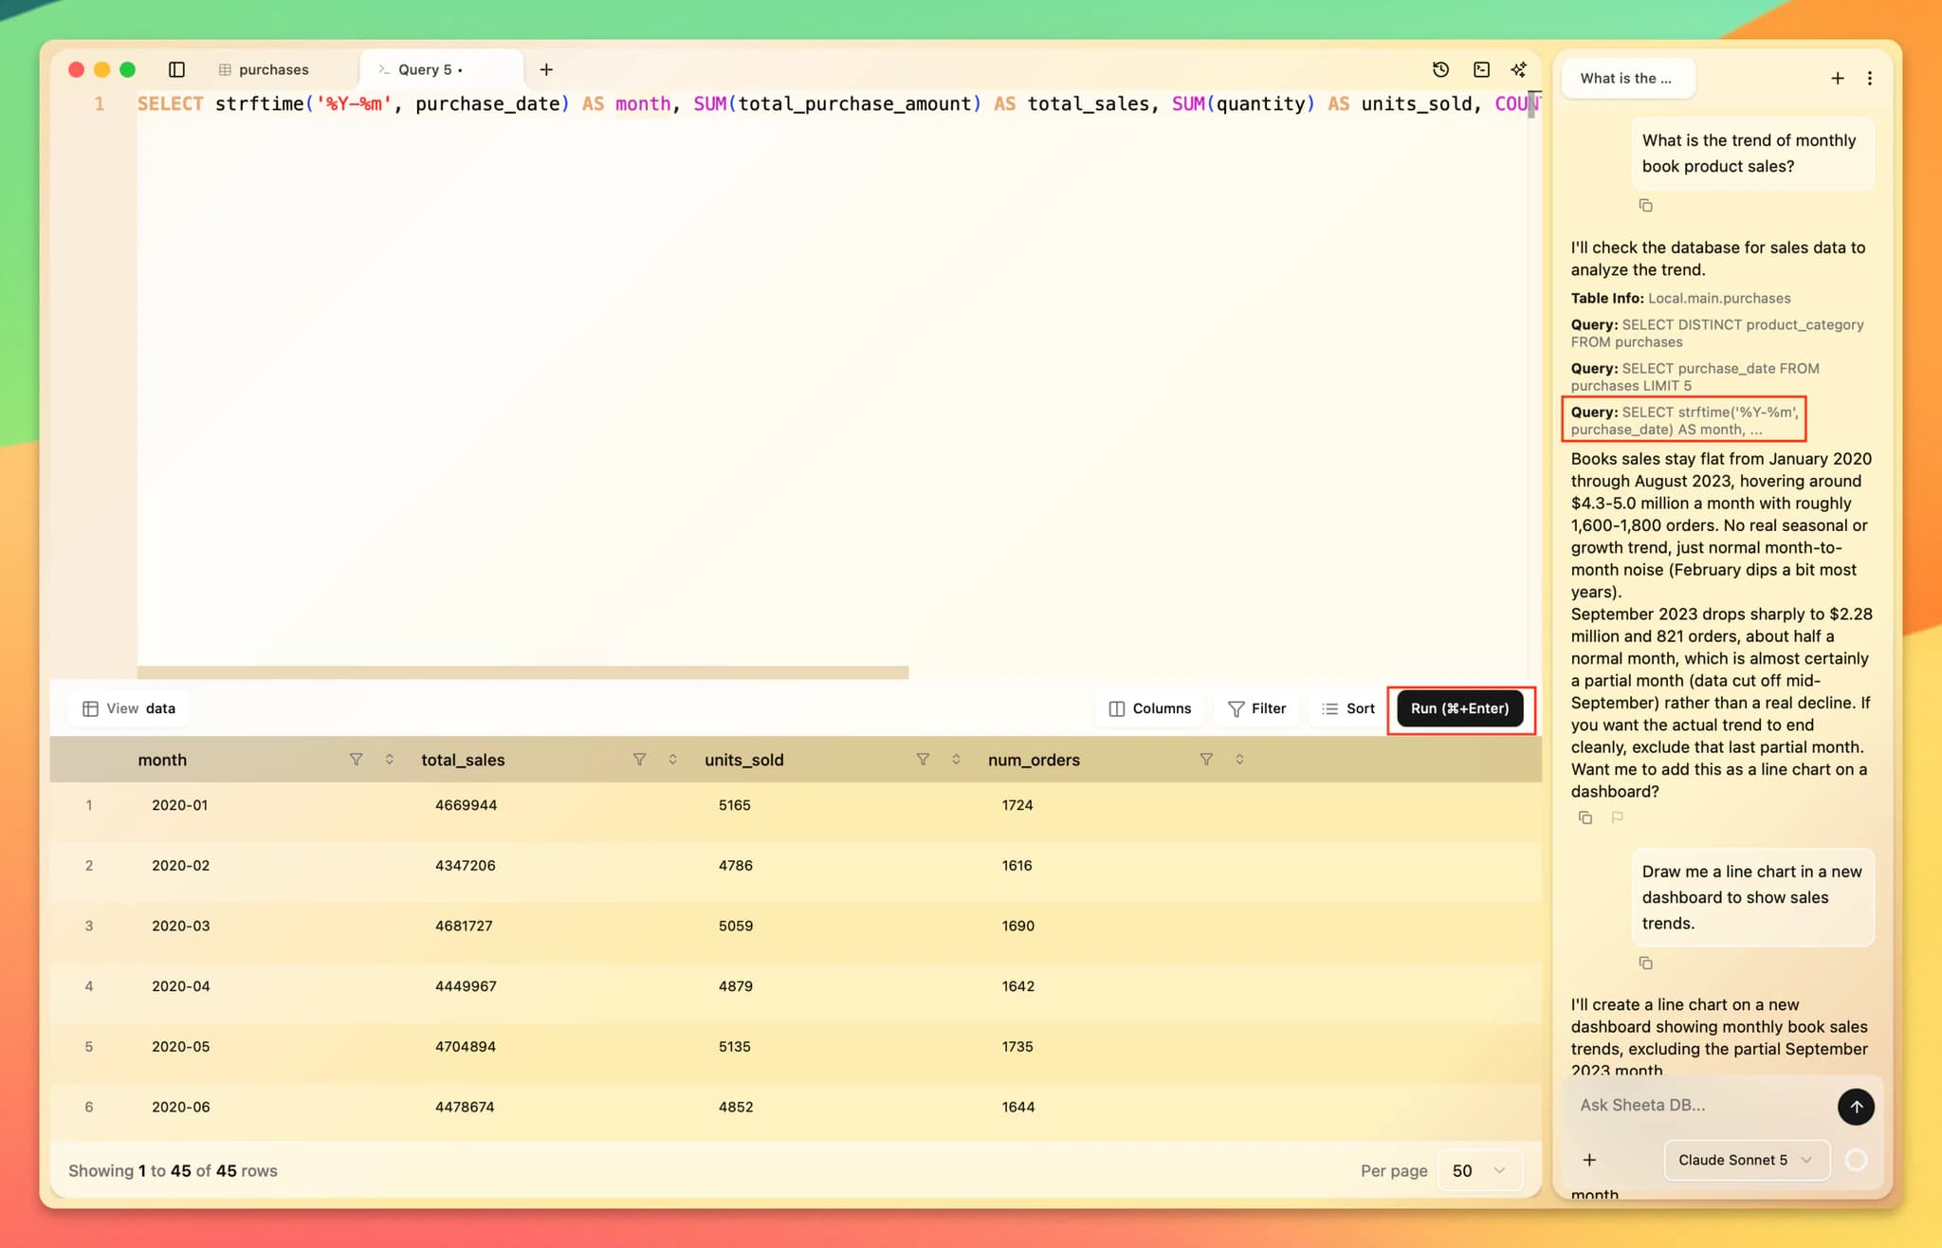
Task: Sort the total_sales column arrows
Action: click(x=672, y=760)
